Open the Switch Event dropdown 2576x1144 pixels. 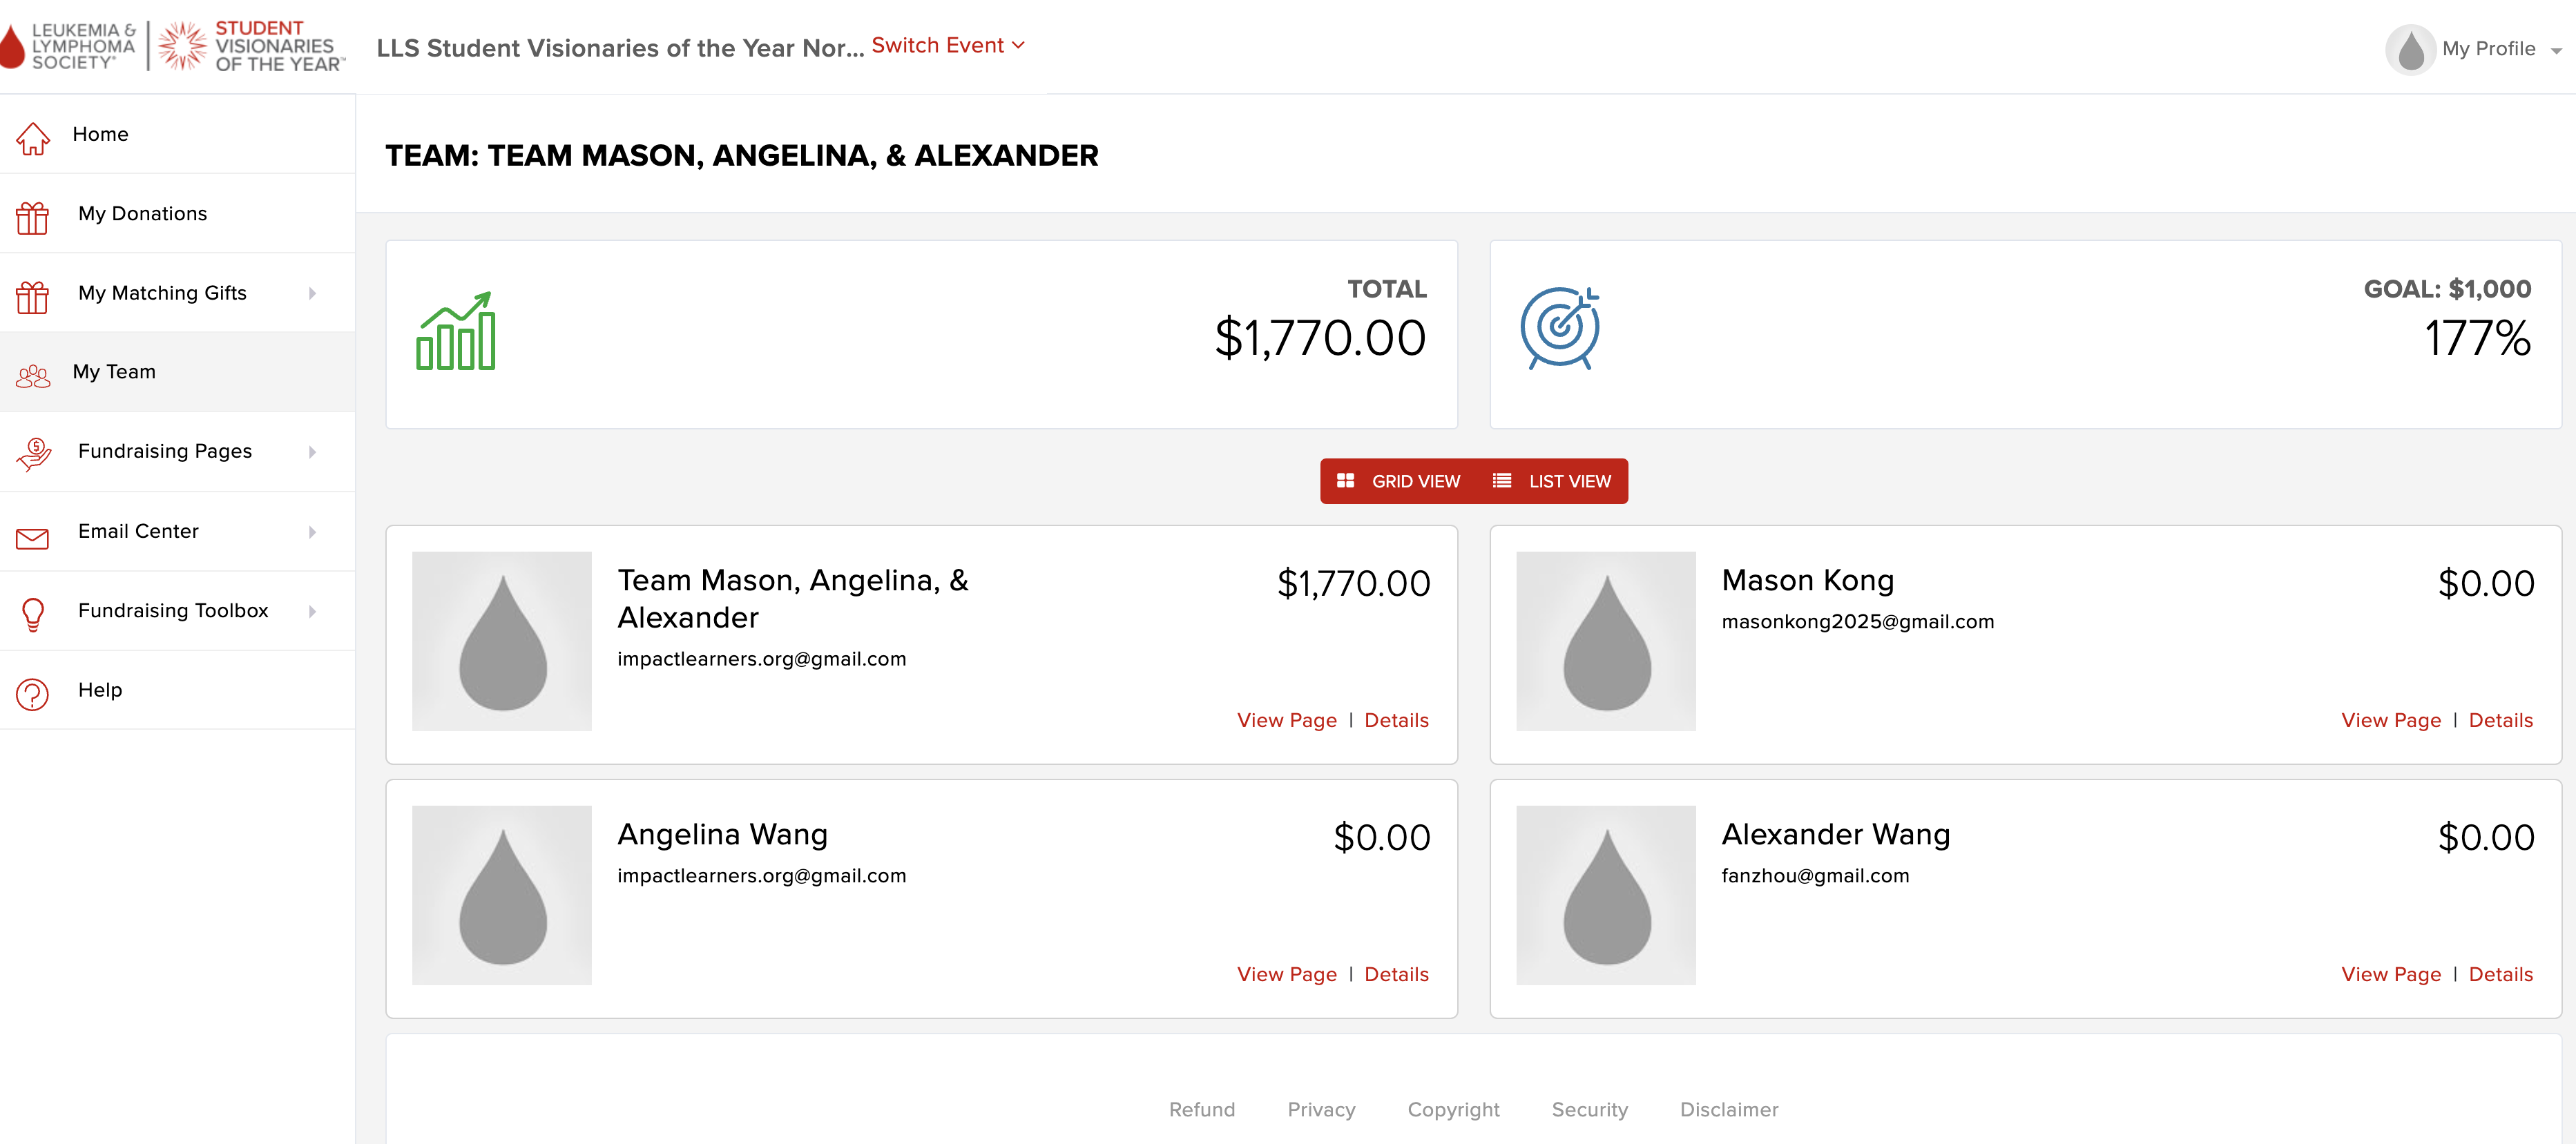[x=947, y=46]
